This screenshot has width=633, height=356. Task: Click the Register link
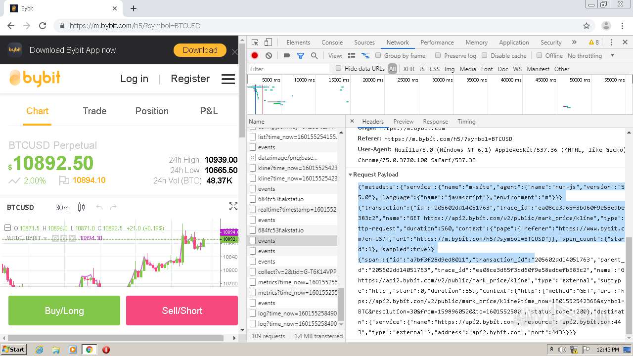click(190, 79)
